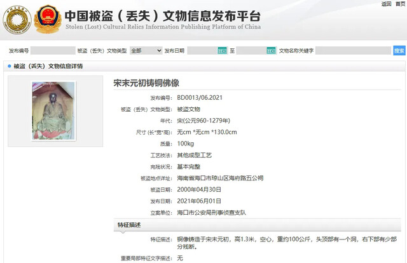Click the 搜索 search button
Image resolution: width=407 pixels, height=263 pixels.
click(399, 51)
